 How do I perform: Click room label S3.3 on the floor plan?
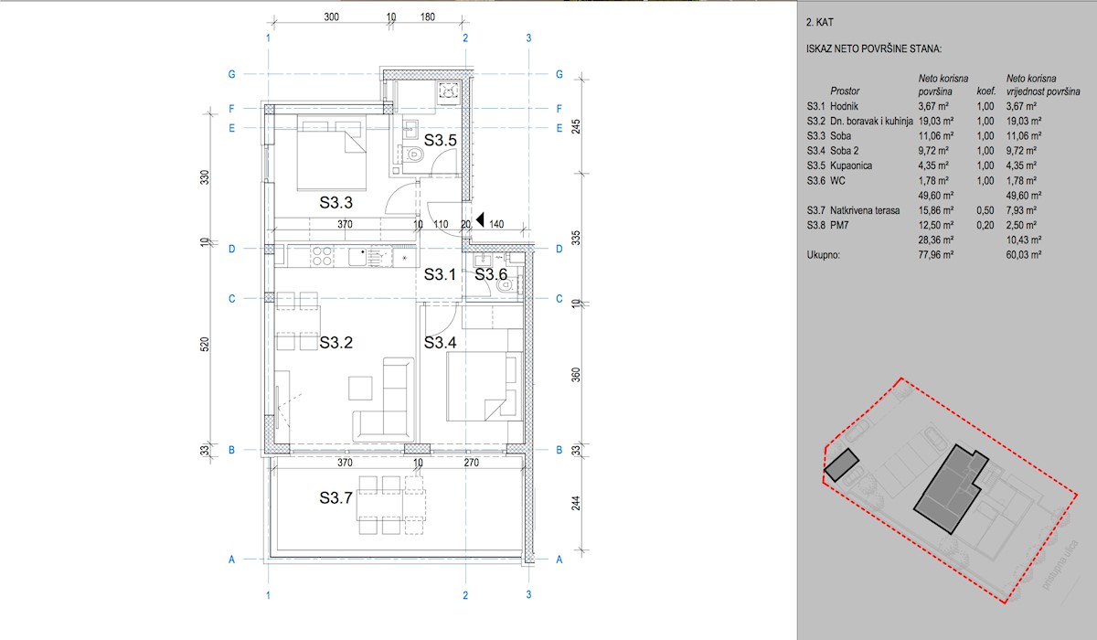pos(336,202)
